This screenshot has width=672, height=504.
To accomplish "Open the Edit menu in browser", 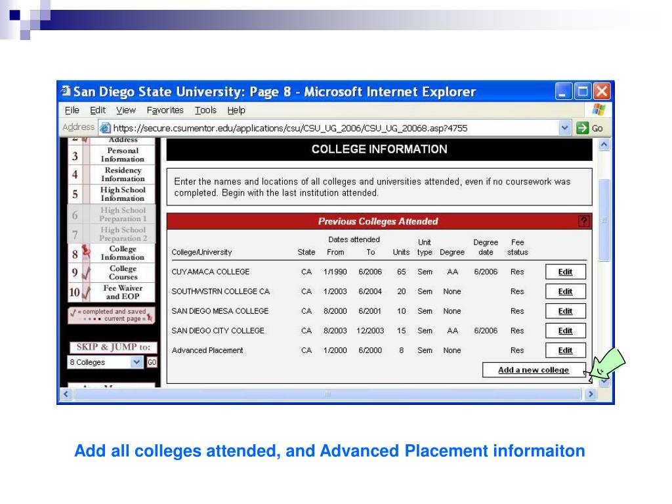I will click(x=98, y=110).
